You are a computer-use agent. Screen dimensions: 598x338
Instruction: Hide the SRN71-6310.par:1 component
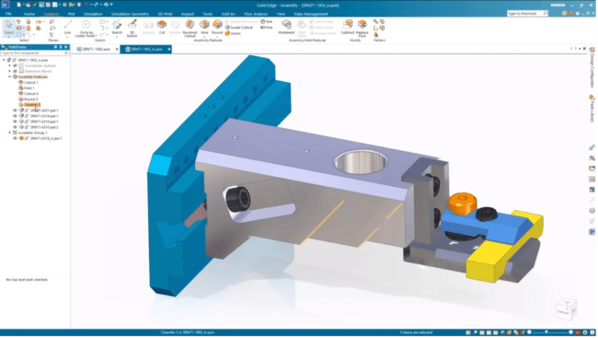coord(16,122)
